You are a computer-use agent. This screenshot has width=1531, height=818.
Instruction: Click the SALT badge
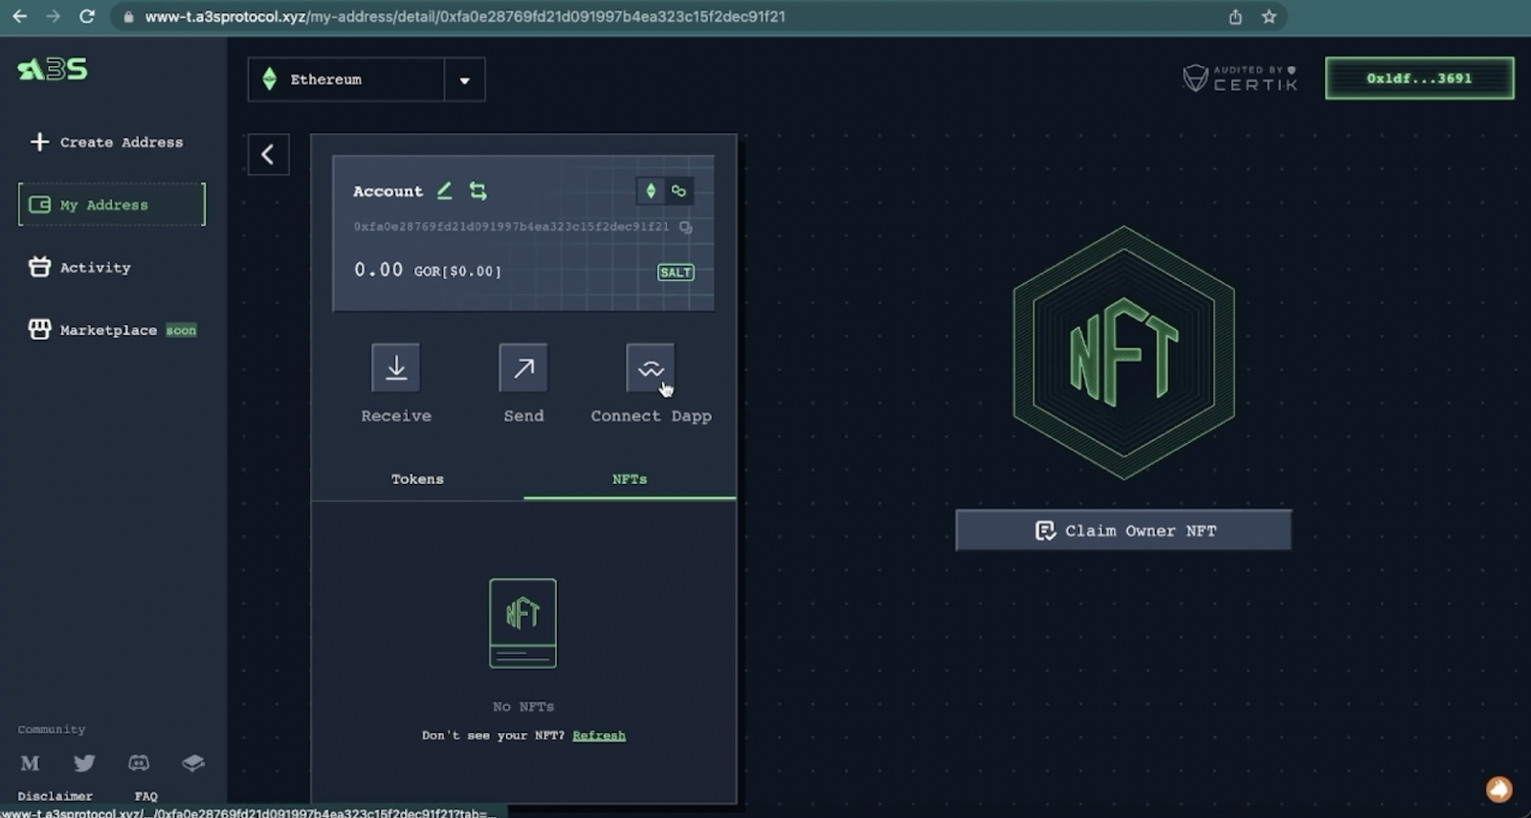point(676,272)
